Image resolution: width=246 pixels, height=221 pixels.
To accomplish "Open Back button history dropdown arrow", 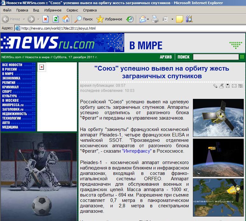I will (x=24, y=19).
